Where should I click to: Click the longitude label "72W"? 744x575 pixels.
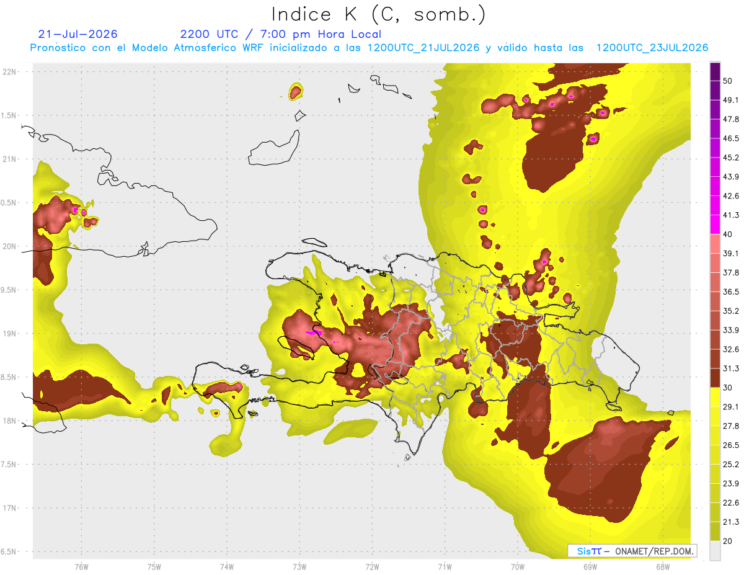372,567
